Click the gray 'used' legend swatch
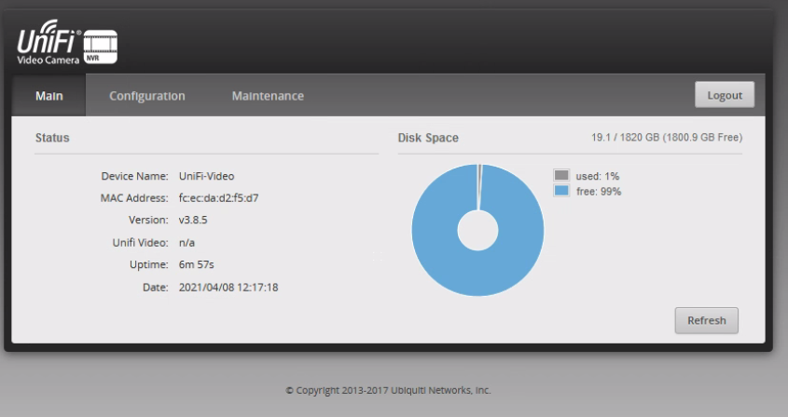The height and width of the screenshot is (417, 788). coord(561,175)
